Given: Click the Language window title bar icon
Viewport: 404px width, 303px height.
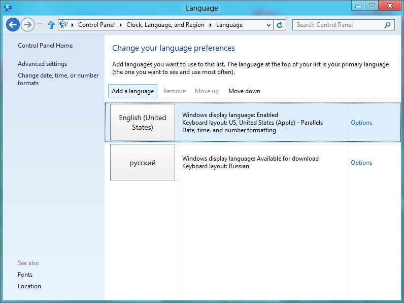Looking at the screenshot, I should pyautogui.click(x=8, y=8).
